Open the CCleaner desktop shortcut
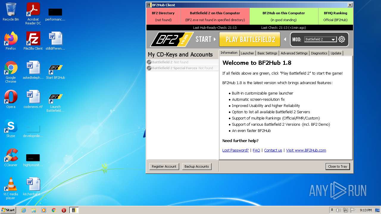 11,157
